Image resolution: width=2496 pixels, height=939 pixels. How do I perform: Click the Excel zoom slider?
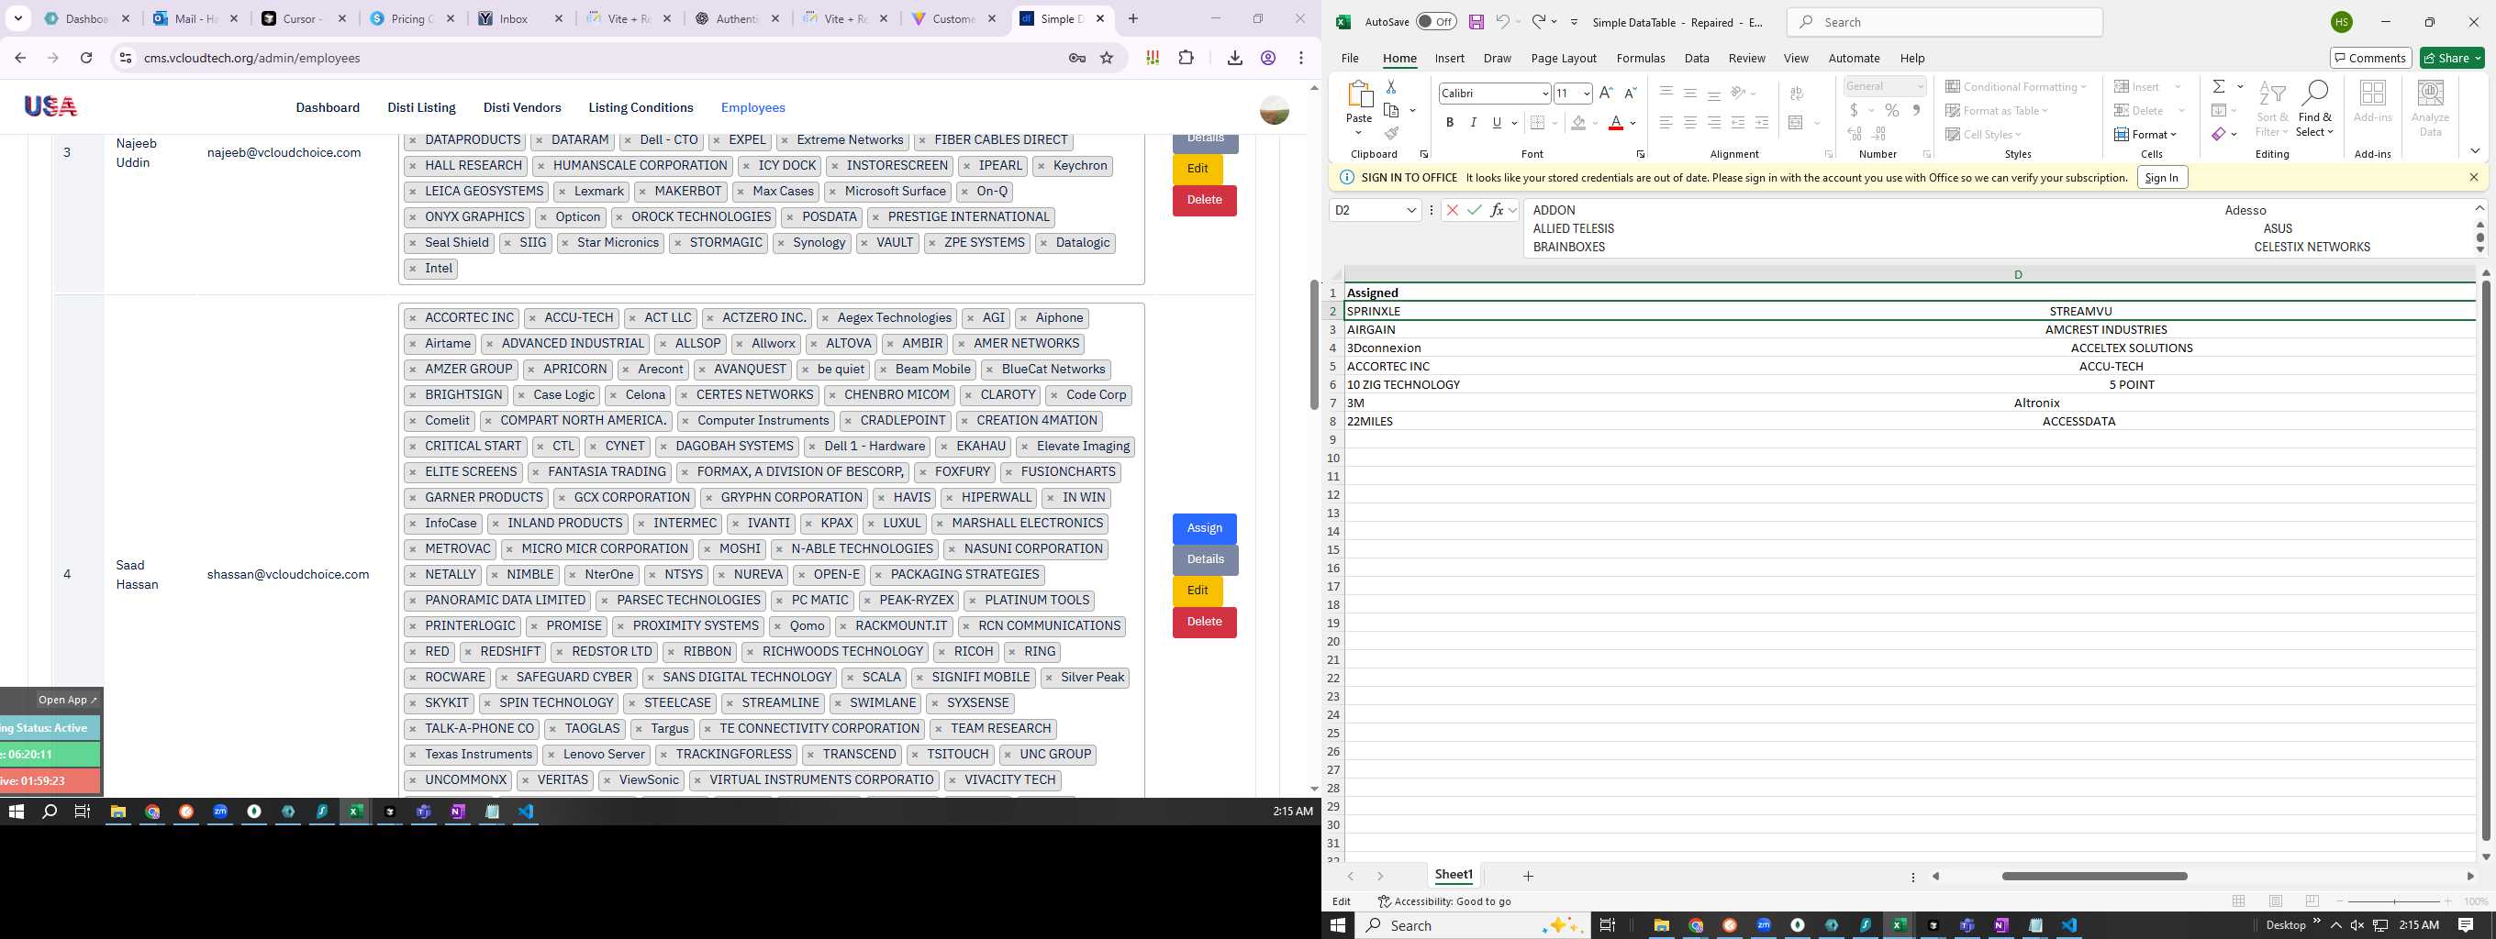[x=2393, y=901]
